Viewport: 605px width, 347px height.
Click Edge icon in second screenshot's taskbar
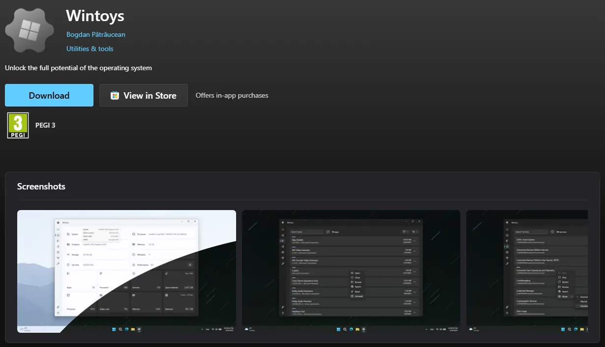(351, 329)
